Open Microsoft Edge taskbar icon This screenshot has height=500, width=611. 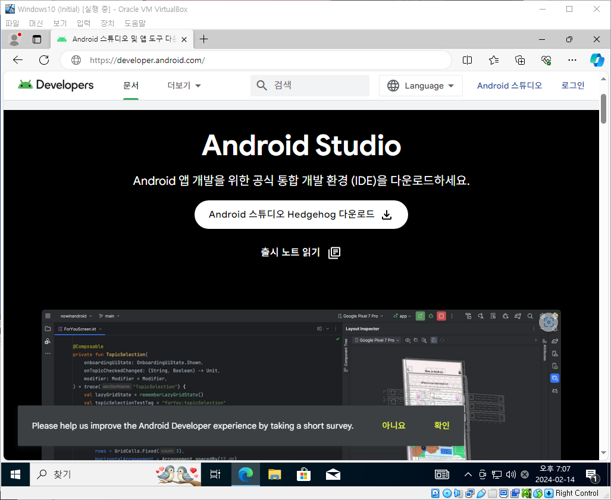246,474
